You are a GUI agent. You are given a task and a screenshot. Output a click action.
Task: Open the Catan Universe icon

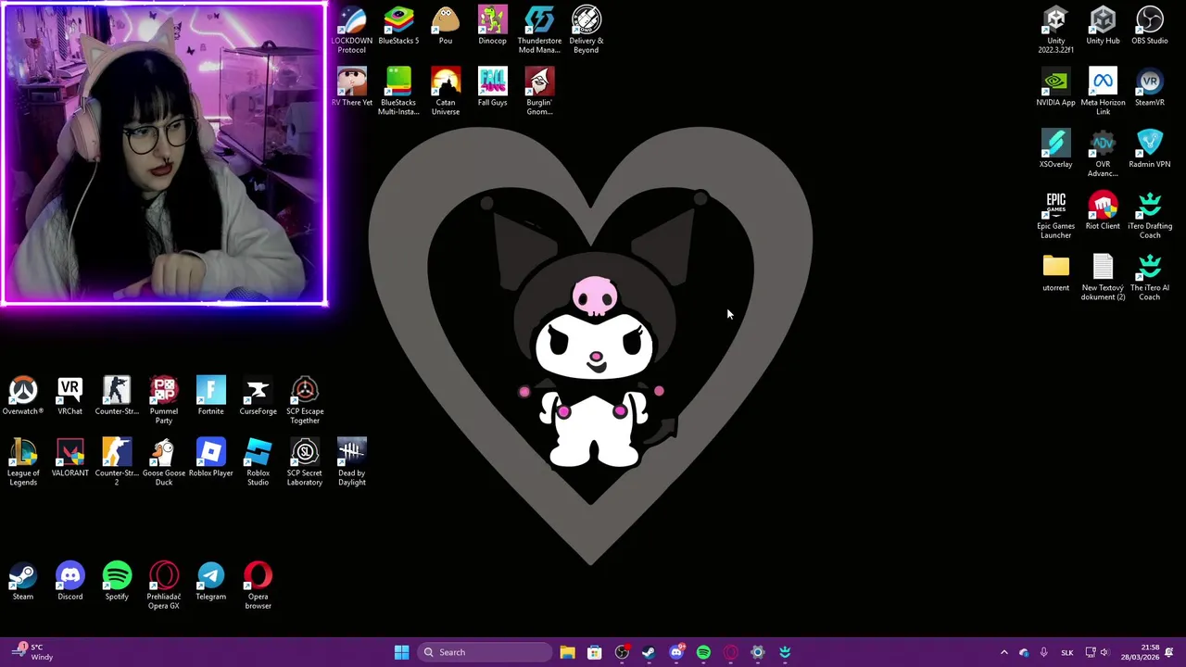click(x=446, y=92)
